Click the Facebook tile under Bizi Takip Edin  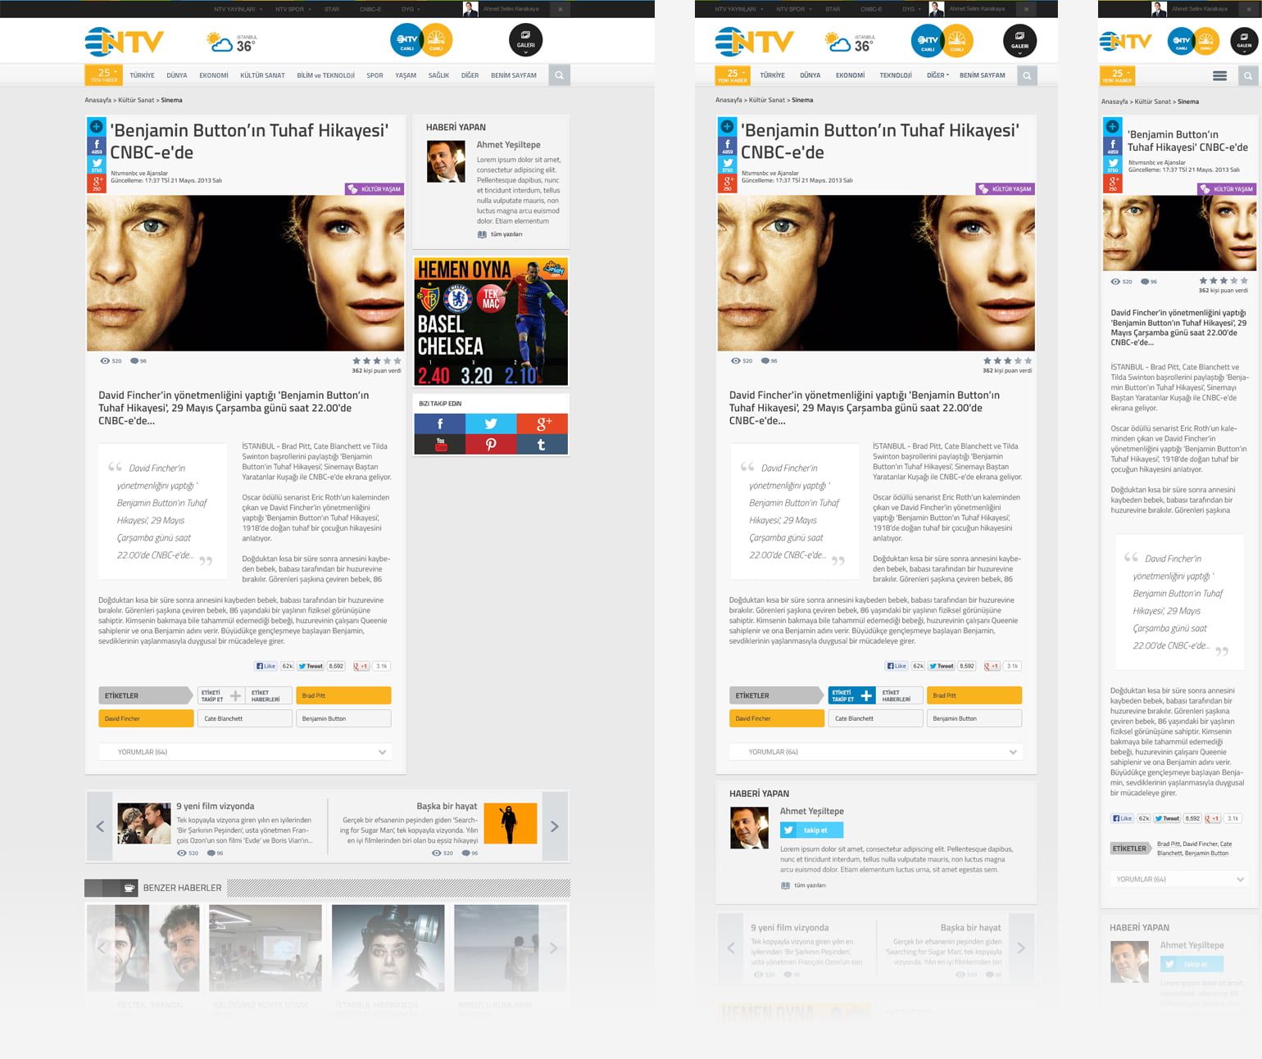[x=440, y=423]
